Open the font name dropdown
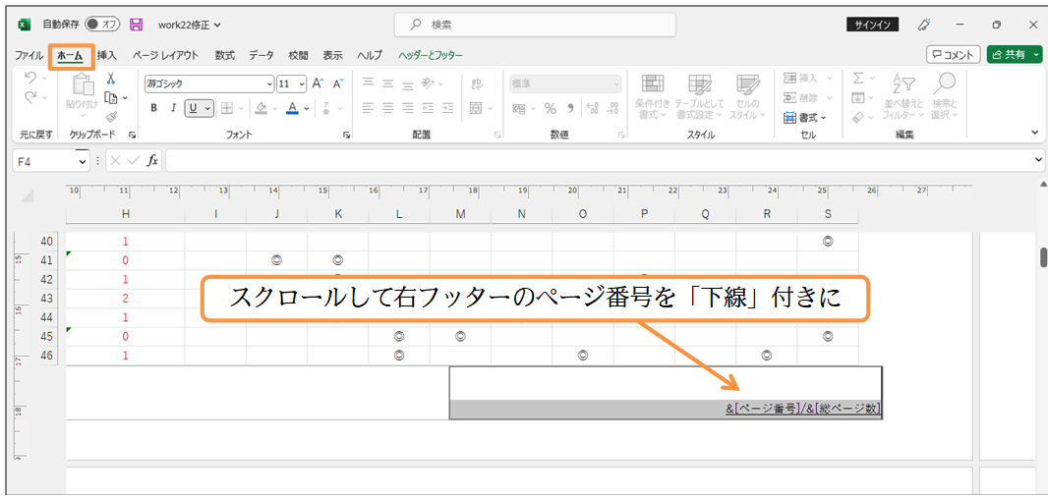 coord(270,84)
